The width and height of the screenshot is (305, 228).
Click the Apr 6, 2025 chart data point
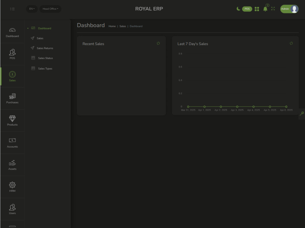pyautogui.click(x=286, y=107)
